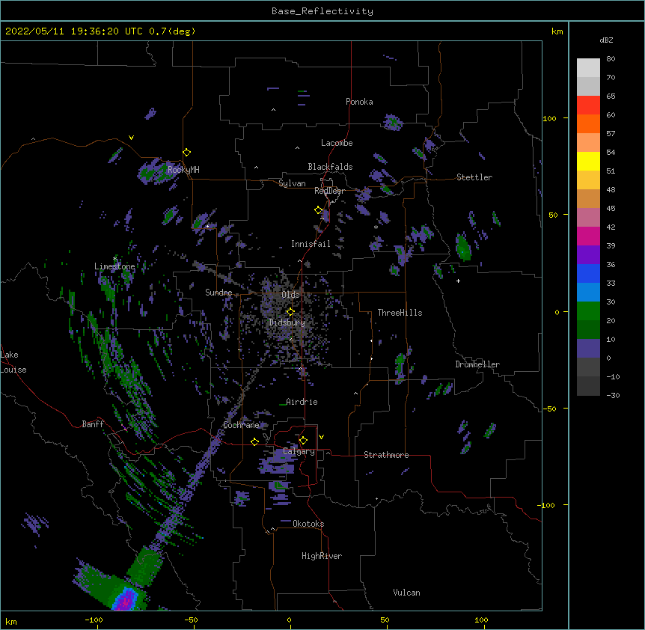Click the red 65 dBZ color swatch
The image size is (645, 630).
[588, 105]
